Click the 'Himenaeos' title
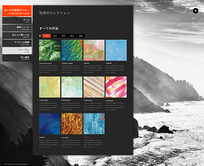The image size is (204, 166). click(109, 101)
